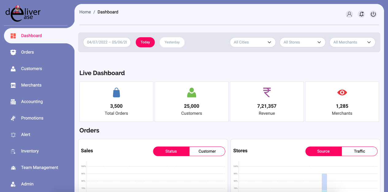Expand the All Cities dropdown
388x192 pixels.
point(253,42)
